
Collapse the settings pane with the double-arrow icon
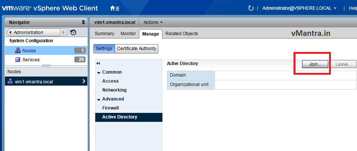[x=98, y=64]
